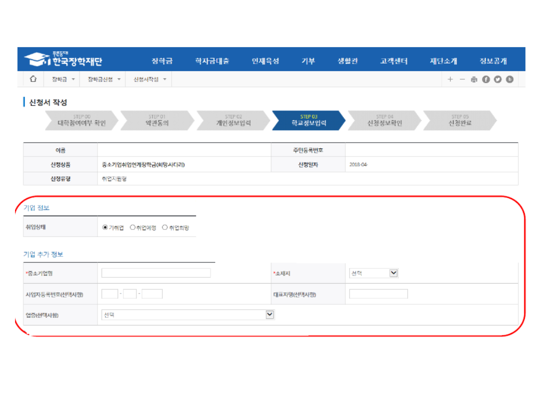Click the printer icon
The width and height of the screenshot is (560, 420).
tap(474, 79)
